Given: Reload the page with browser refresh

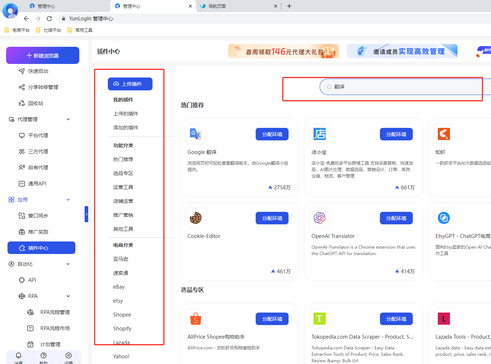Looking at the screenshot, I should coord(49,19).
